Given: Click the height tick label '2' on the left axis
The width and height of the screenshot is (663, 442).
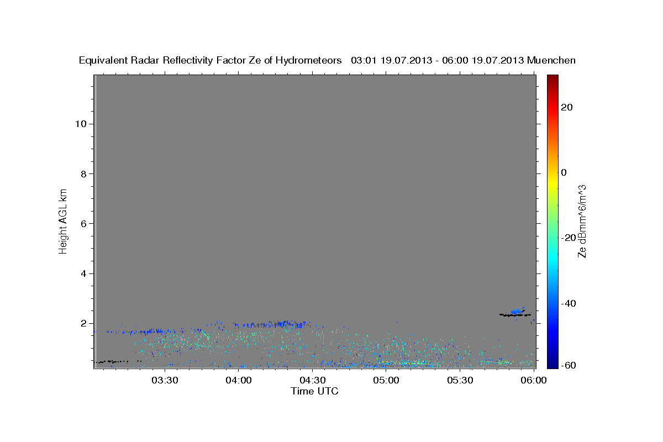Looking at the screenshot, I should [83, 323].
